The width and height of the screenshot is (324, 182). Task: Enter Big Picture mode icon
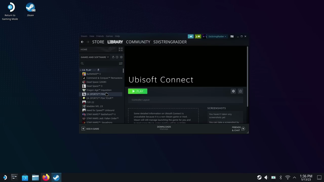click(232, 36)
